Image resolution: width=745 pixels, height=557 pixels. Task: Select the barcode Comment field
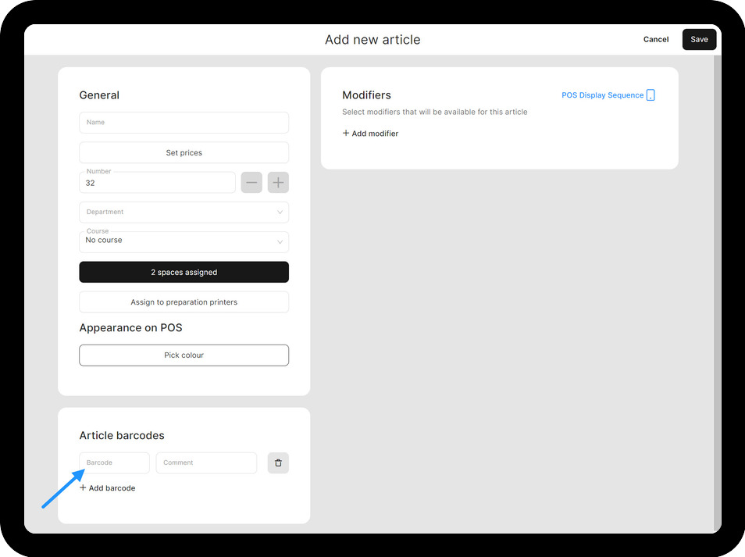206,462
